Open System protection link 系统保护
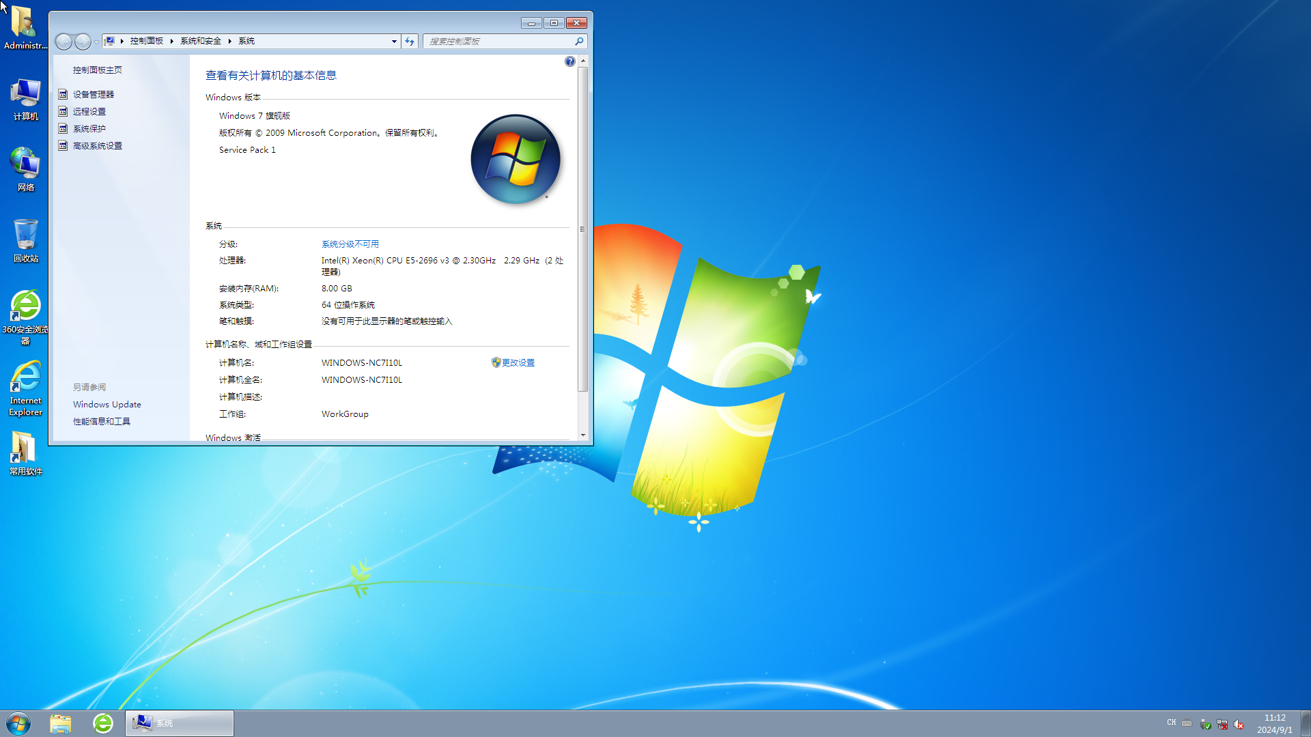The width and height of the screenshot is (1311, 737). (x=89, y=128)
